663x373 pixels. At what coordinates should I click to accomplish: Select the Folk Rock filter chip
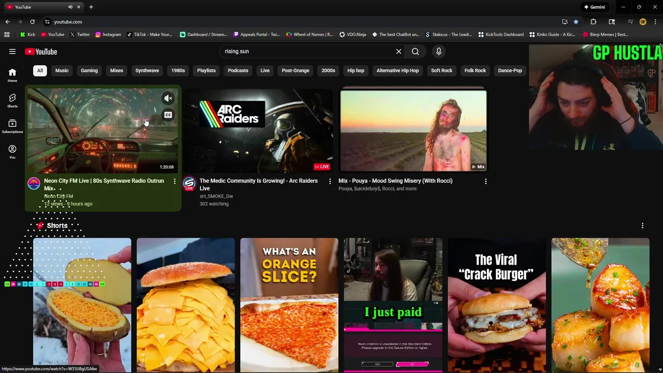[475, 70]
